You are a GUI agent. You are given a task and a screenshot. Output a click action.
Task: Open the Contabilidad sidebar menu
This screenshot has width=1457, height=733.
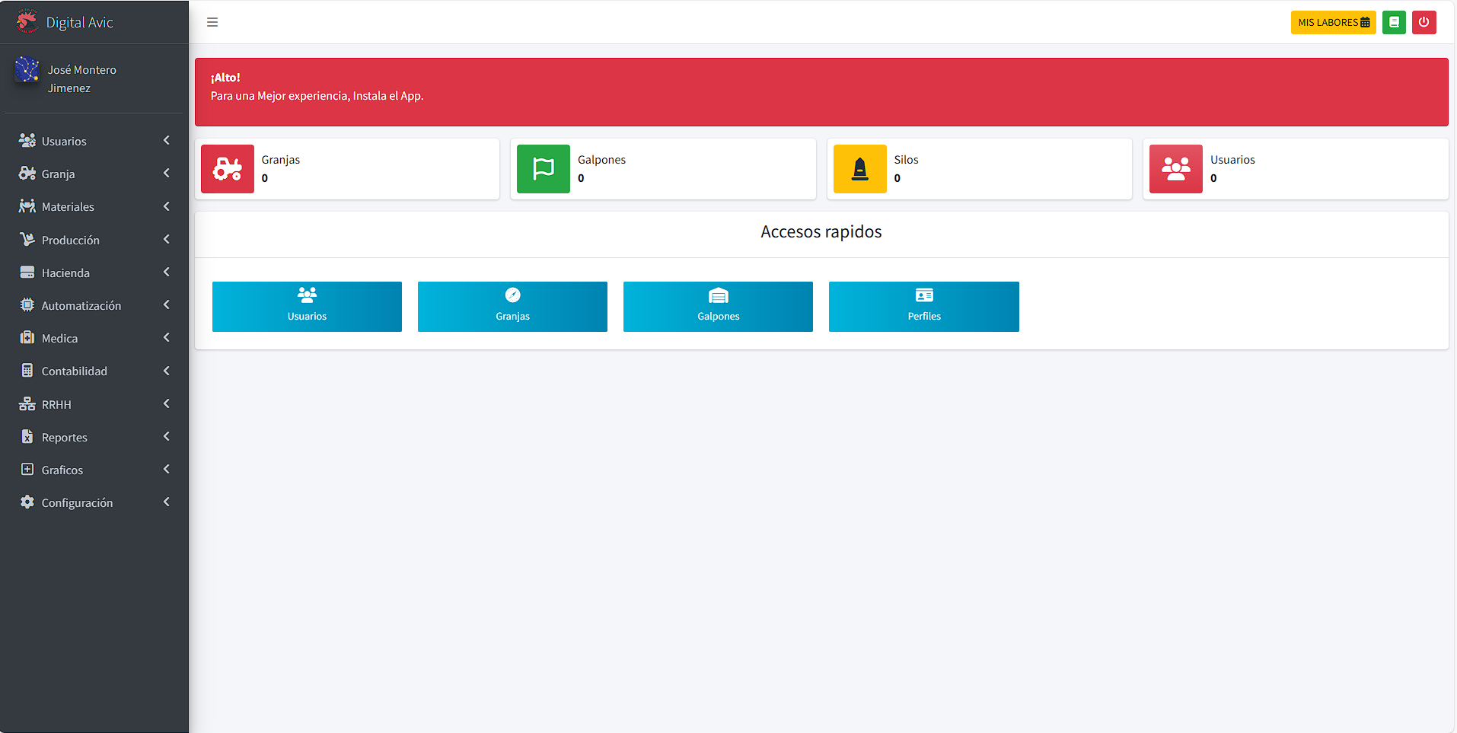coord(74,371)
